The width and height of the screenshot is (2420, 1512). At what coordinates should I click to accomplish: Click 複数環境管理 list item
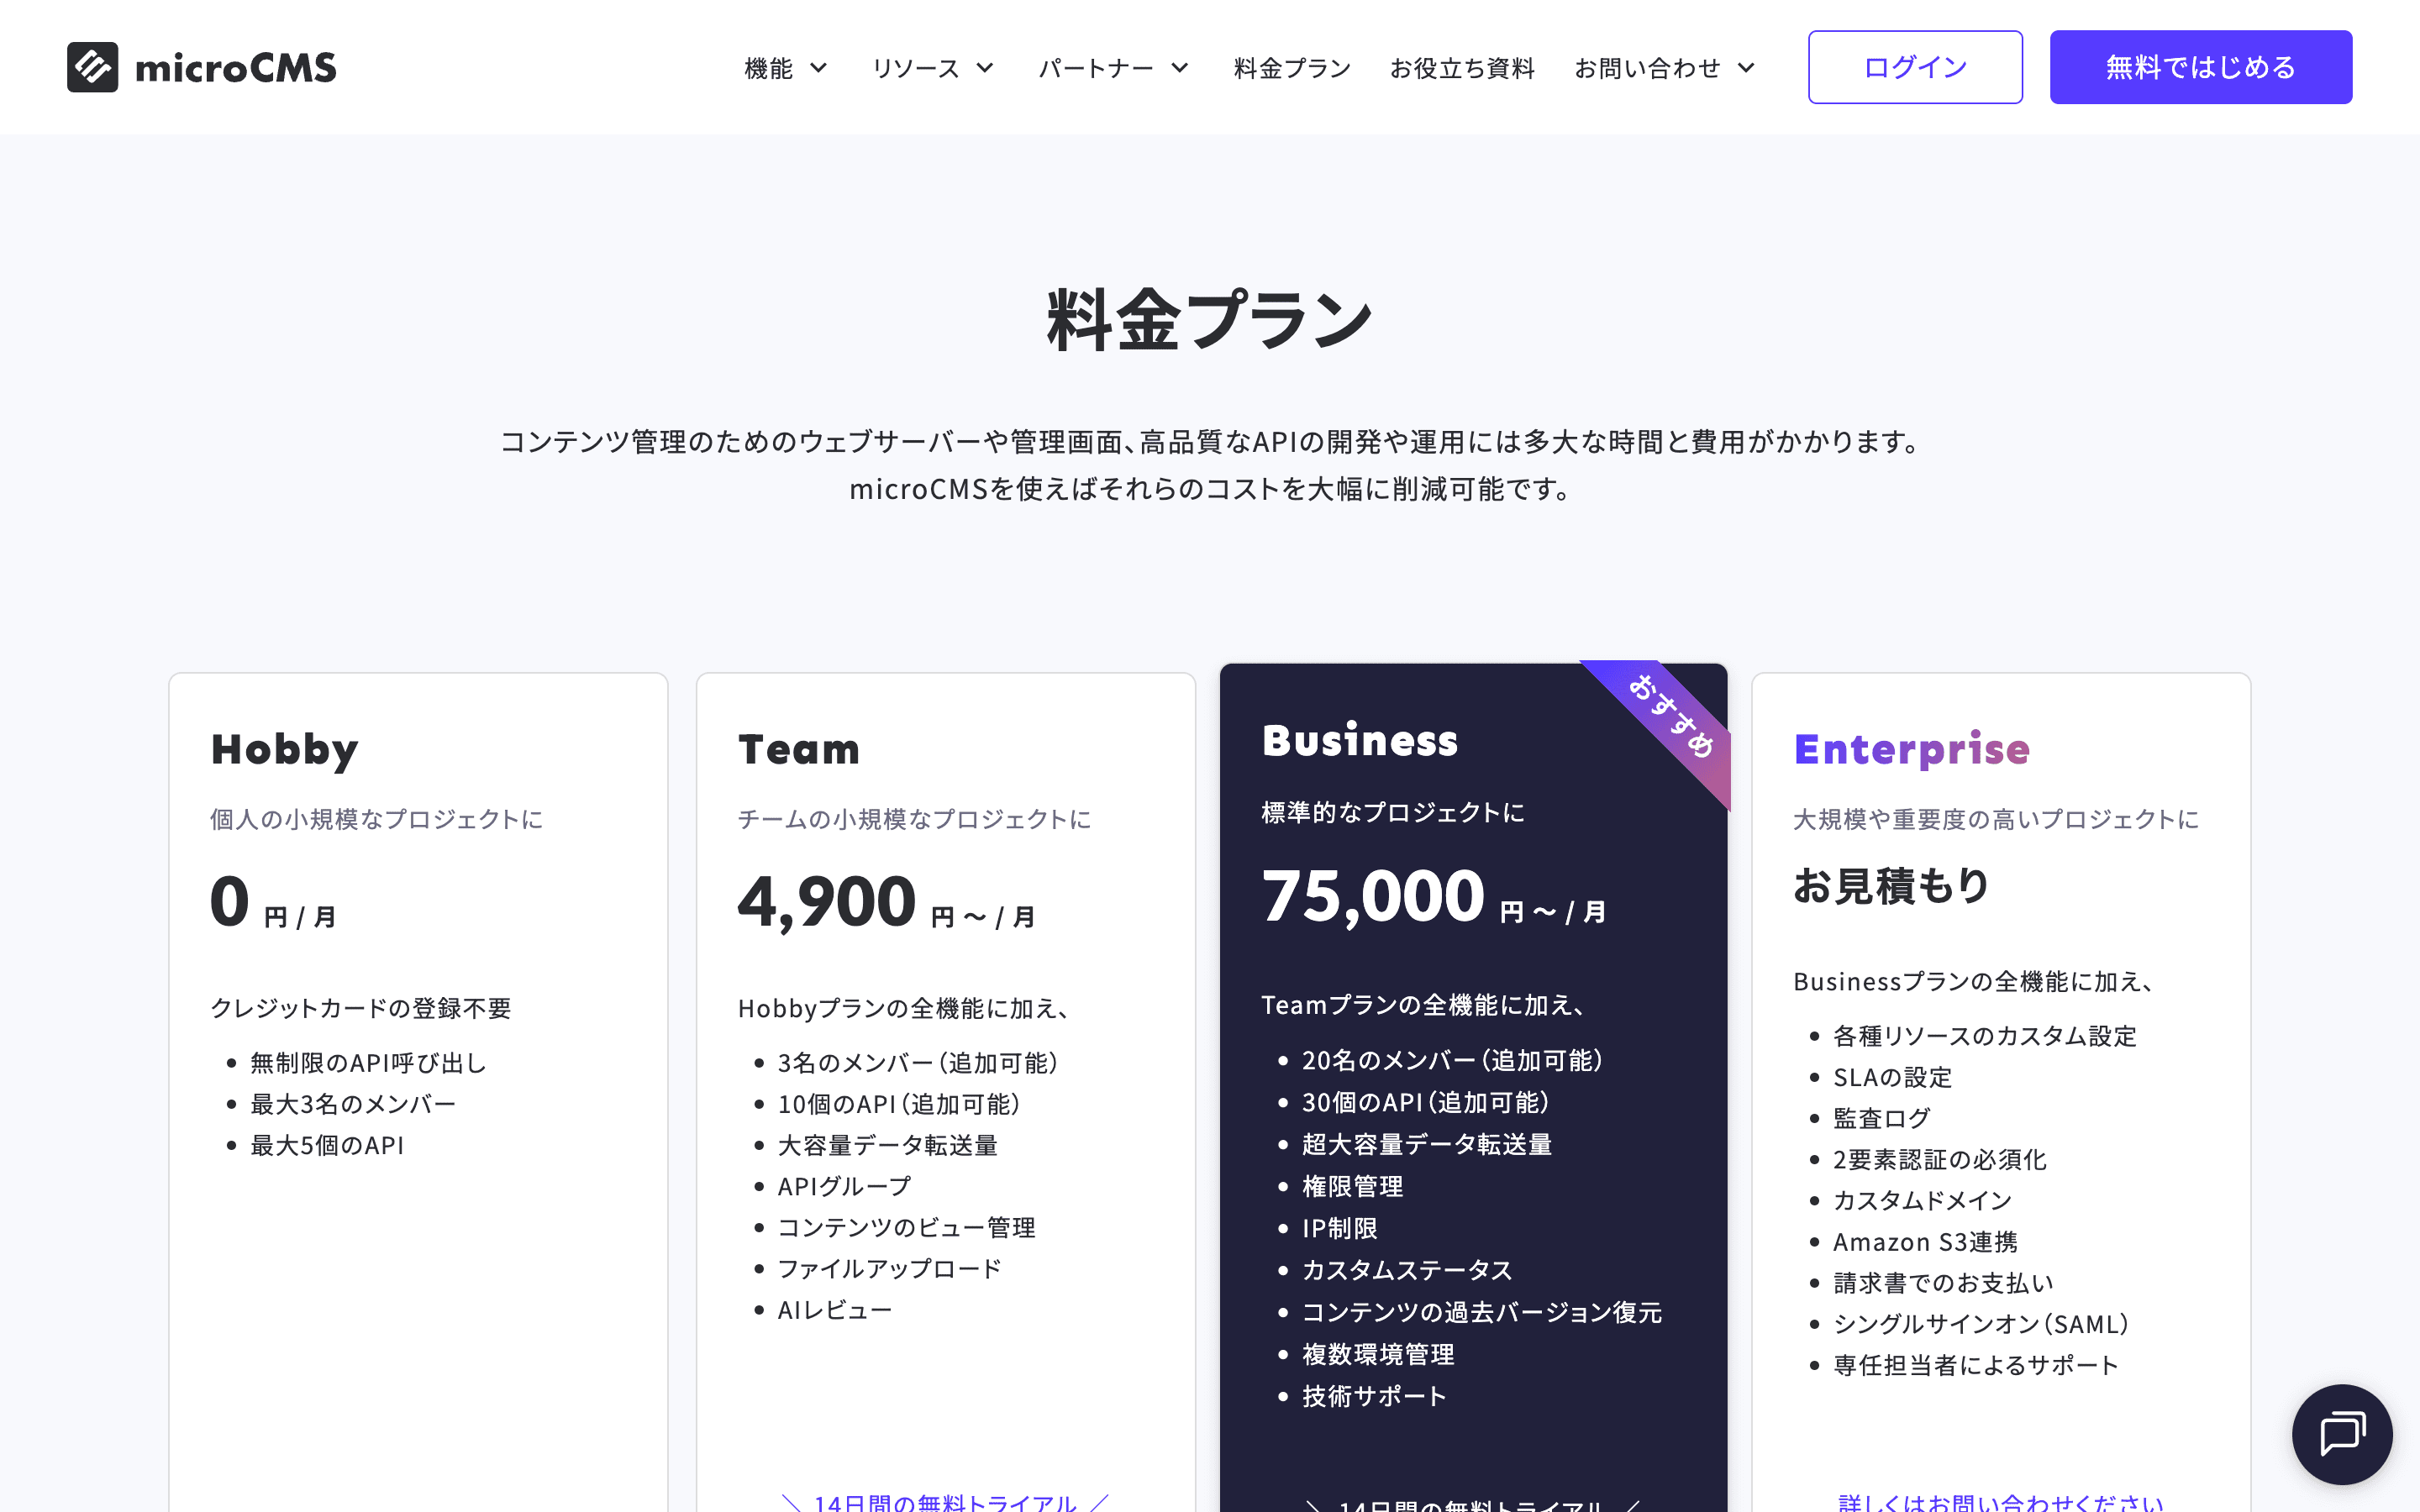[1378, 1354]
